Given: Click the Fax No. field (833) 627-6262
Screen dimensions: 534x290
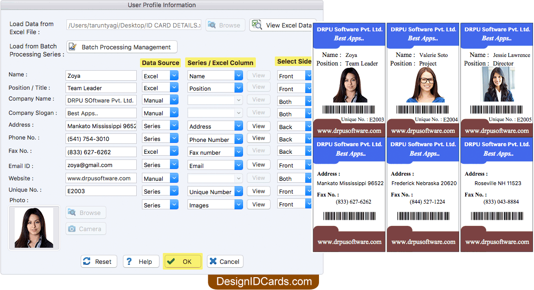Looking at the screenshot, I should [x=101, y=152].
